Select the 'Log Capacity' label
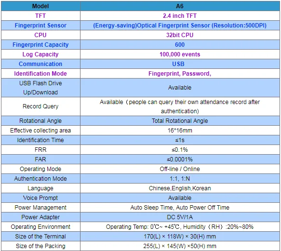281x251 pixels. [40, 54]
